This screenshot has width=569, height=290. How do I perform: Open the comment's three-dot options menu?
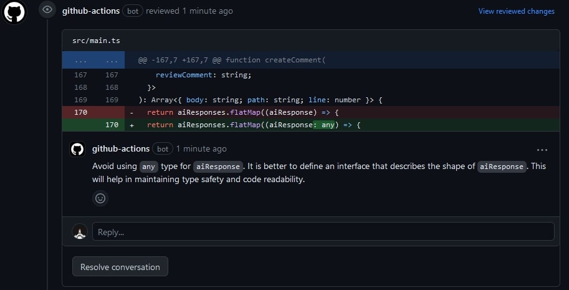pos(542,150)
